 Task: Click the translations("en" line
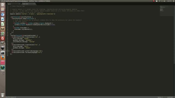(25, 37)
